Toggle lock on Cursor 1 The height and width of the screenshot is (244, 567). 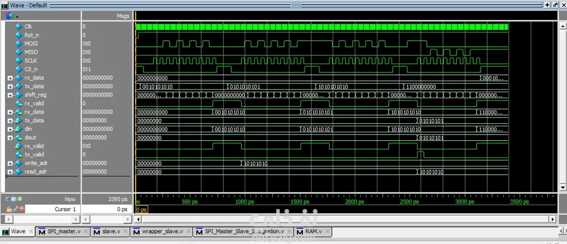point(9,209)
